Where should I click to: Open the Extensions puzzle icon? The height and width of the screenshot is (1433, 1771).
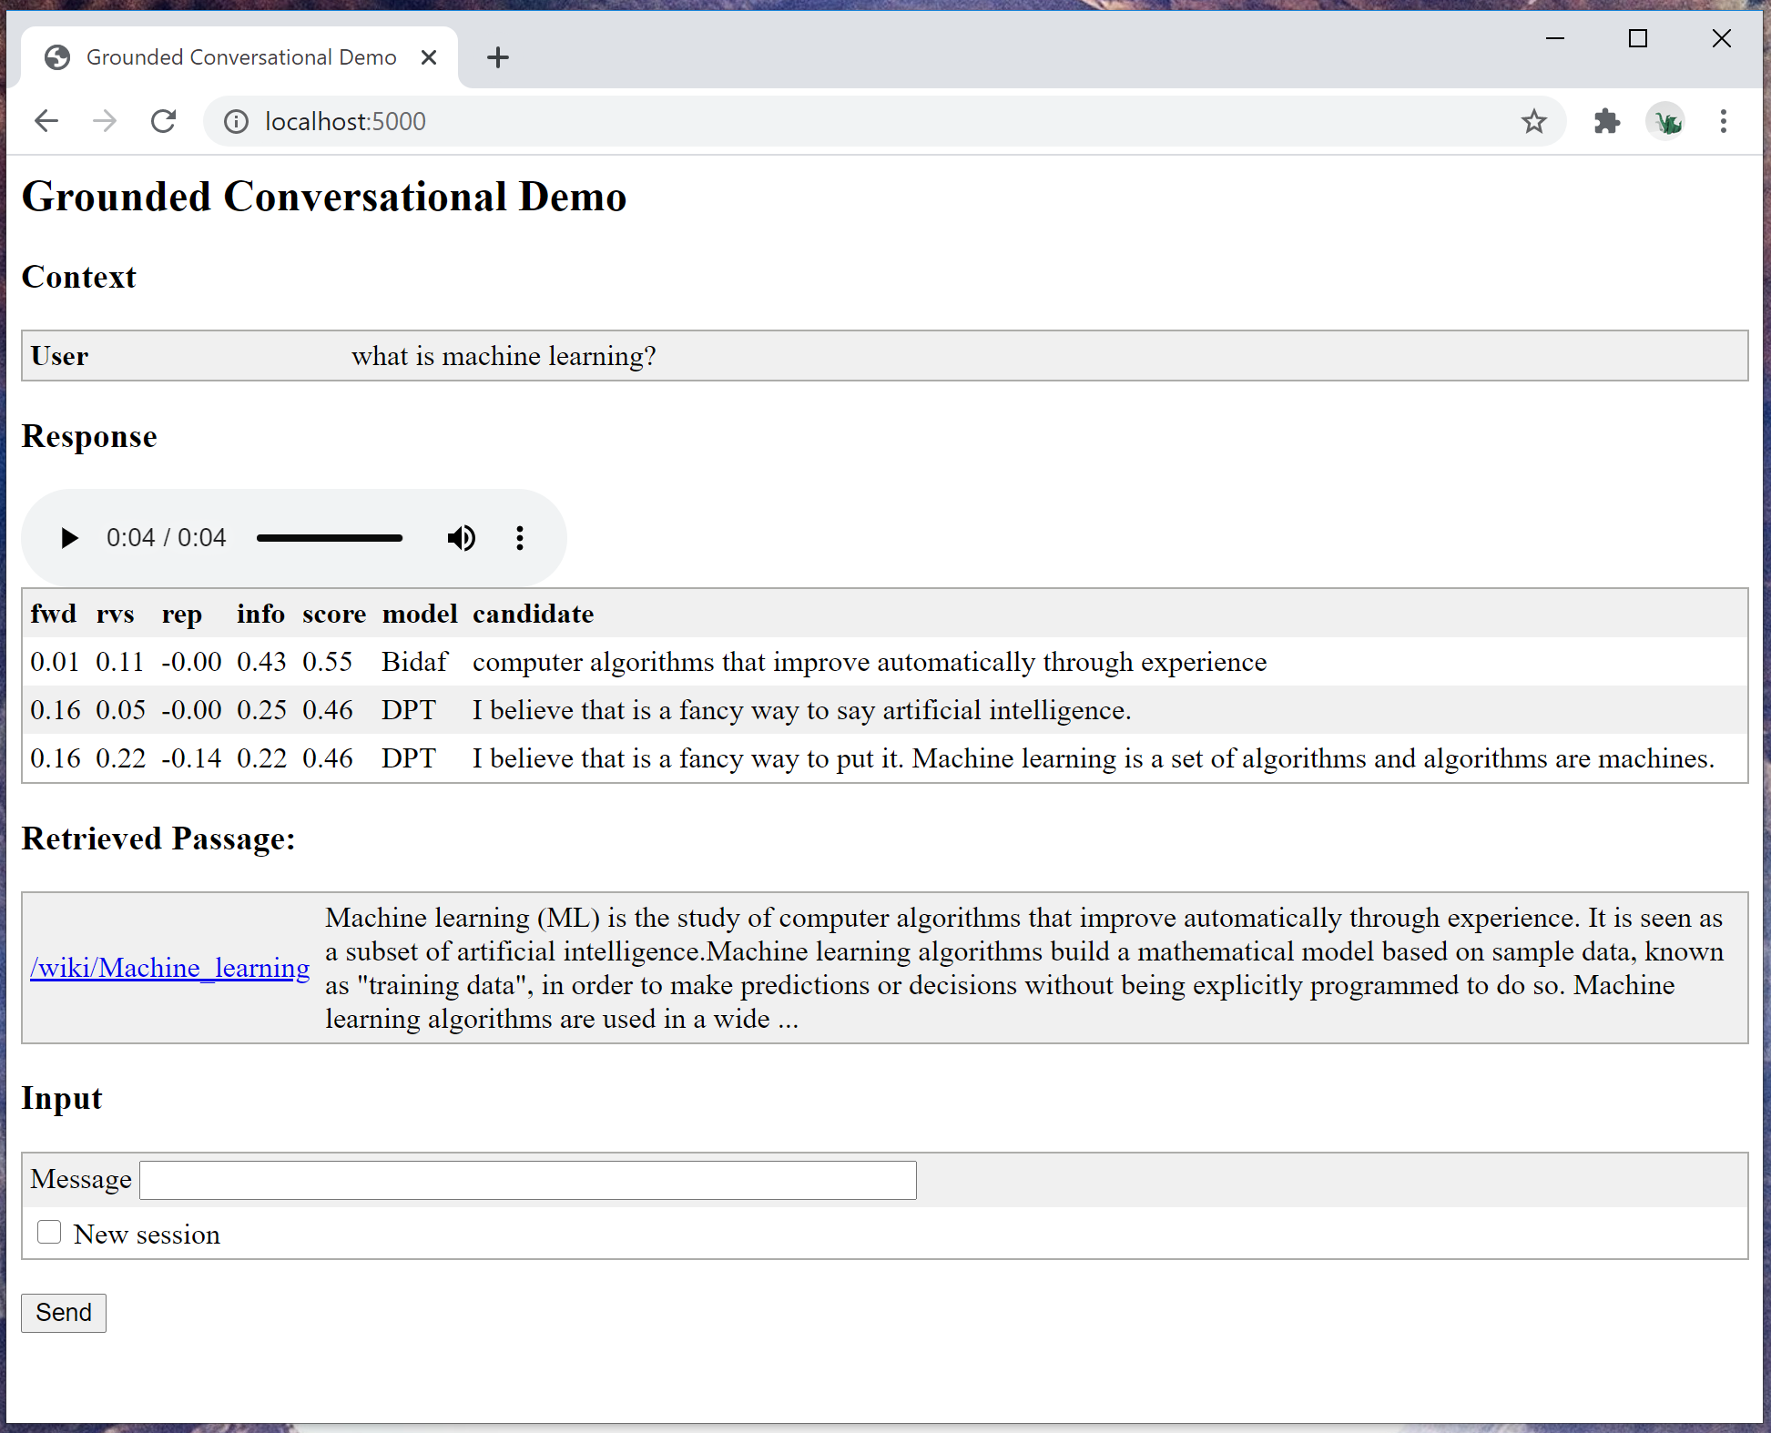pyautogui.click(x=1607, y=121)
